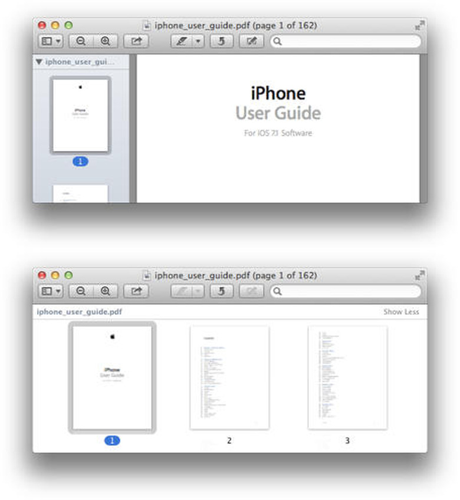Show Edit toolbar in the top Preview window
The image size is (460, 500).
pos(251,41)
